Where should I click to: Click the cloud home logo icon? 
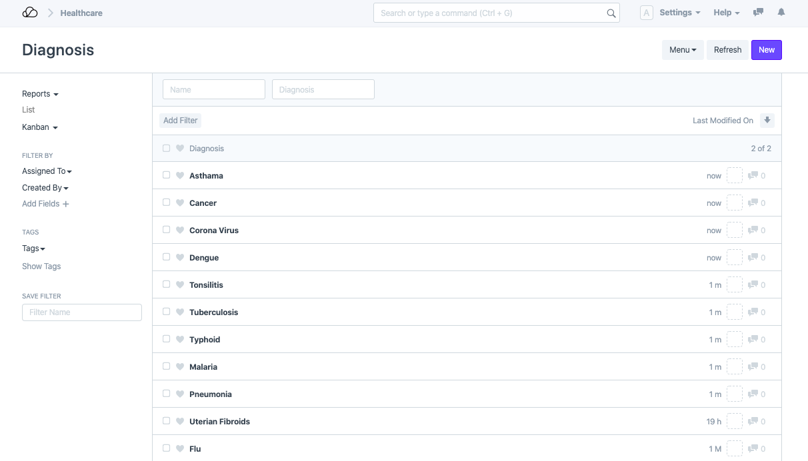30,13
